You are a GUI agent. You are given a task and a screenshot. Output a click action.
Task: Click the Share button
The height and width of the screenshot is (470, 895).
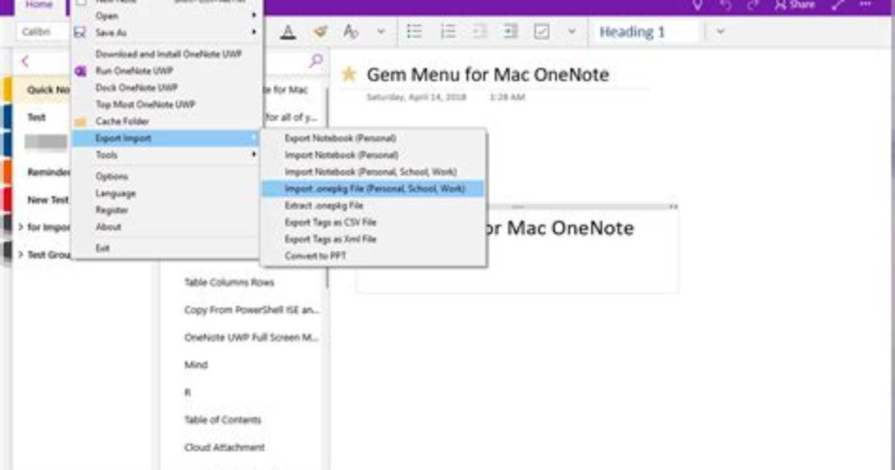point(794,5)
